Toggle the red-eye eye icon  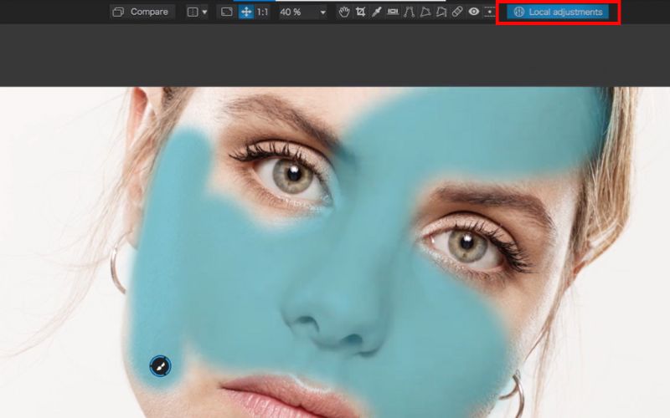pyautogui.click(x=473, y=12)
